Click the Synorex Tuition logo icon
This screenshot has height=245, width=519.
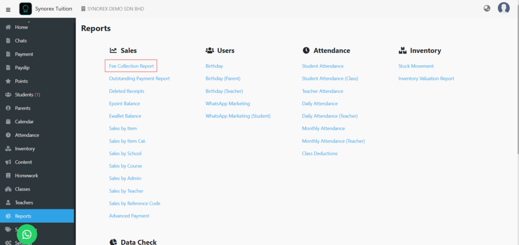coord(25,9)
